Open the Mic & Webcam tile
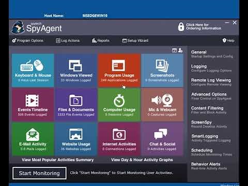The width and height of the screenshot is (248, 186). [162, 104]
